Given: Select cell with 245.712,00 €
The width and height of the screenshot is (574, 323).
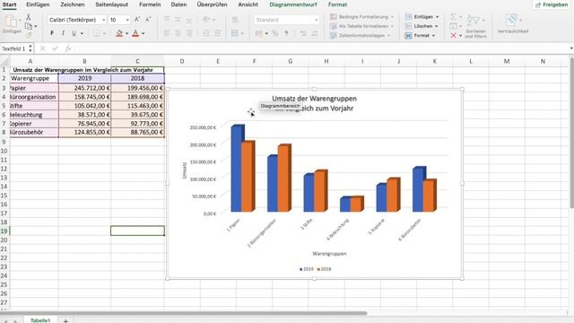Looking at the screenshot, I should coord(84,88).
